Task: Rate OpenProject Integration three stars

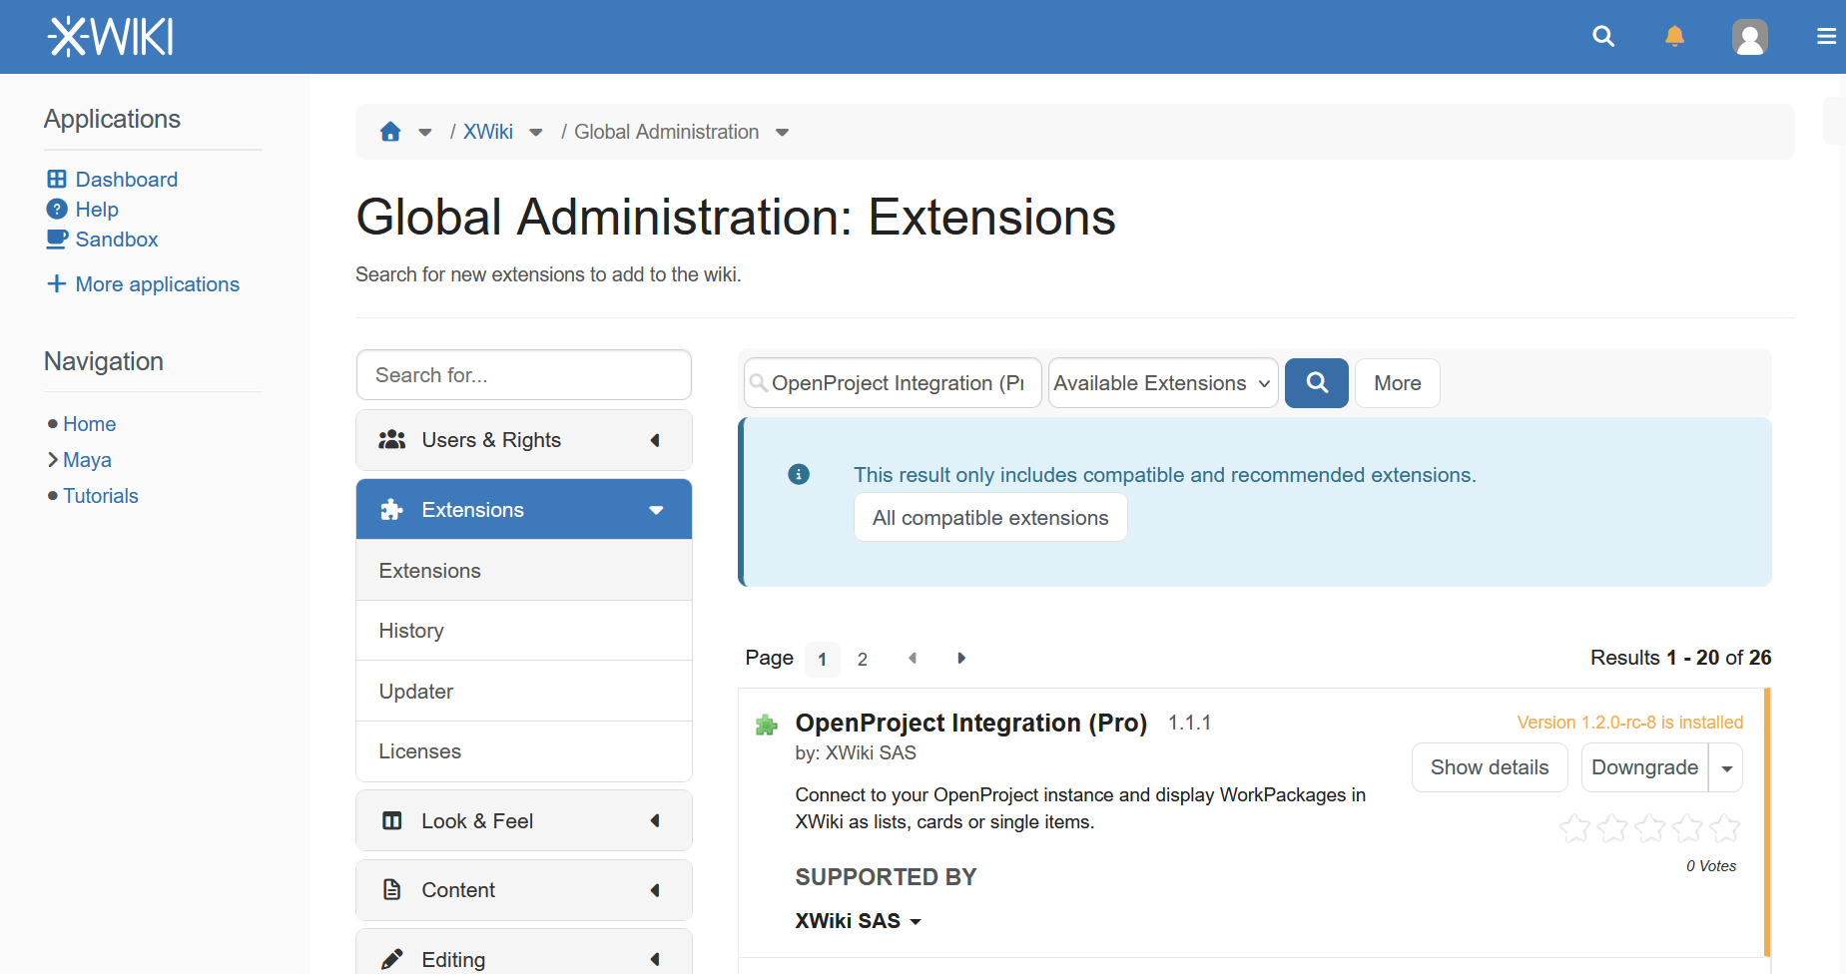Action: point(1650,828)
